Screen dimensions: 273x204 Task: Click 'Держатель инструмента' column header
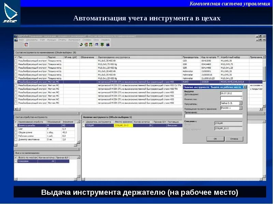coord(99,122)
